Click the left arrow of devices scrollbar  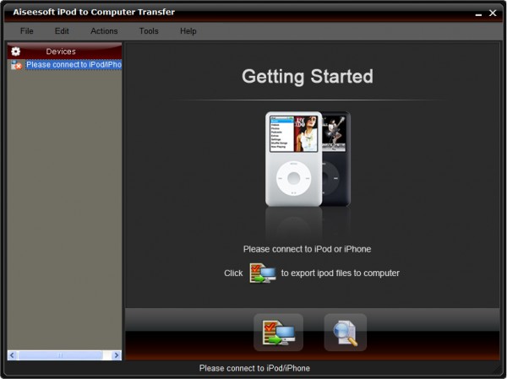coord(13,355)
